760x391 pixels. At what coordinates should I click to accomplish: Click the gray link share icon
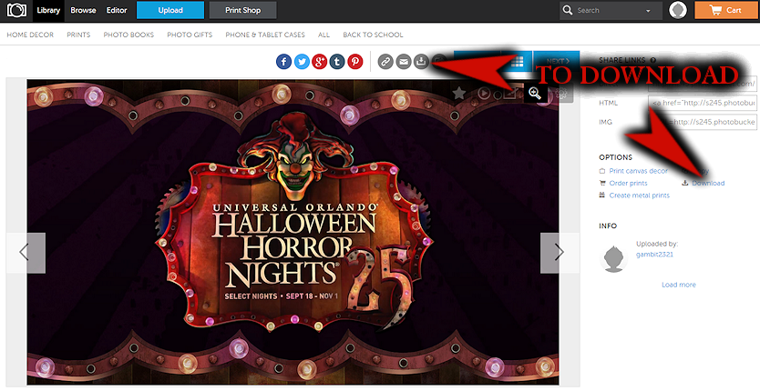(x=385, y=62)
